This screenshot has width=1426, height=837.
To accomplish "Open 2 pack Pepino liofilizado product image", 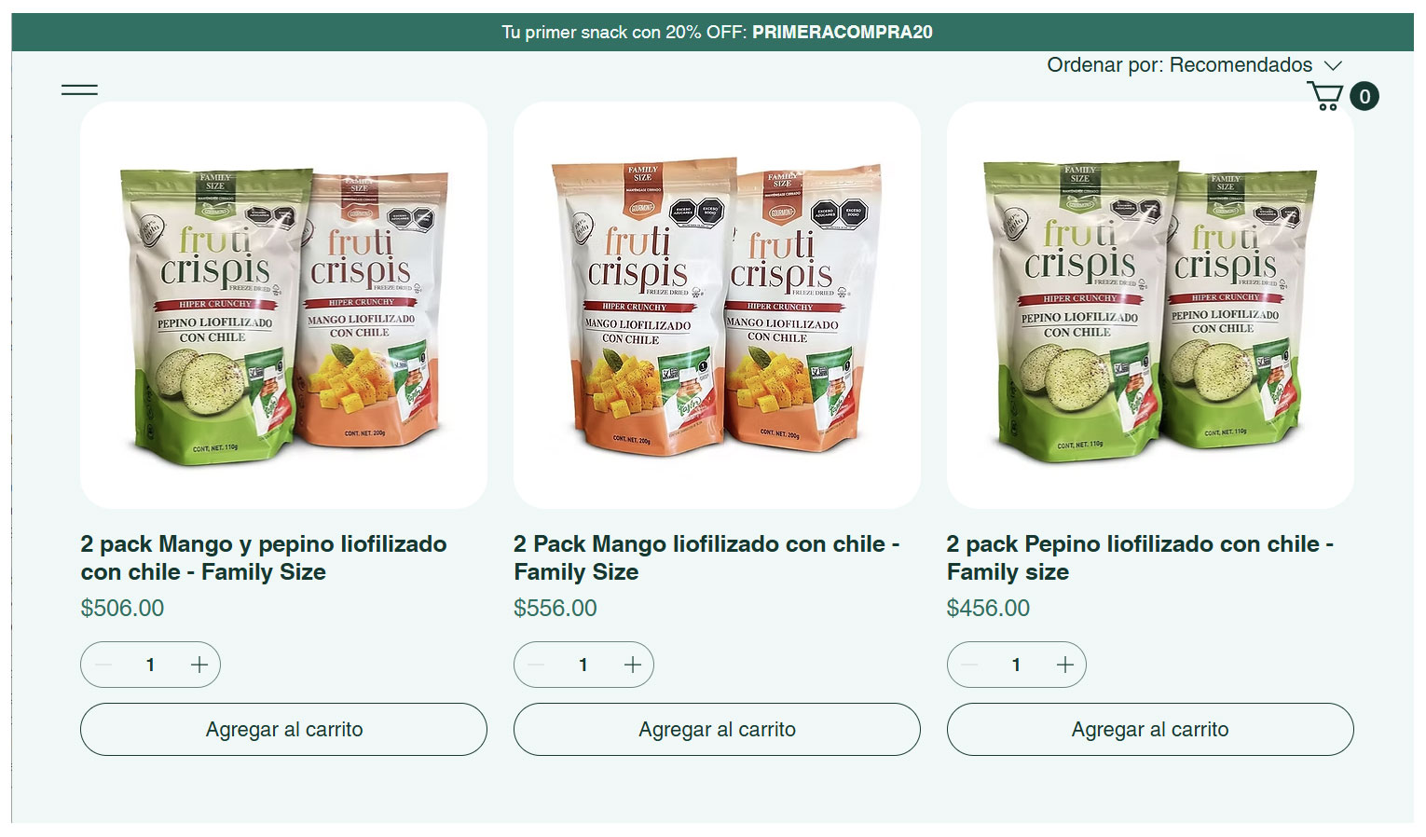I will coord(1150,306).
